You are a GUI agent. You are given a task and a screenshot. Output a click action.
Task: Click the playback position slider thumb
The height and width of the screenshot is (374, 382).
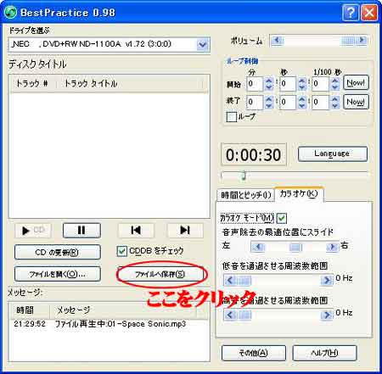(x=244, y=176)
